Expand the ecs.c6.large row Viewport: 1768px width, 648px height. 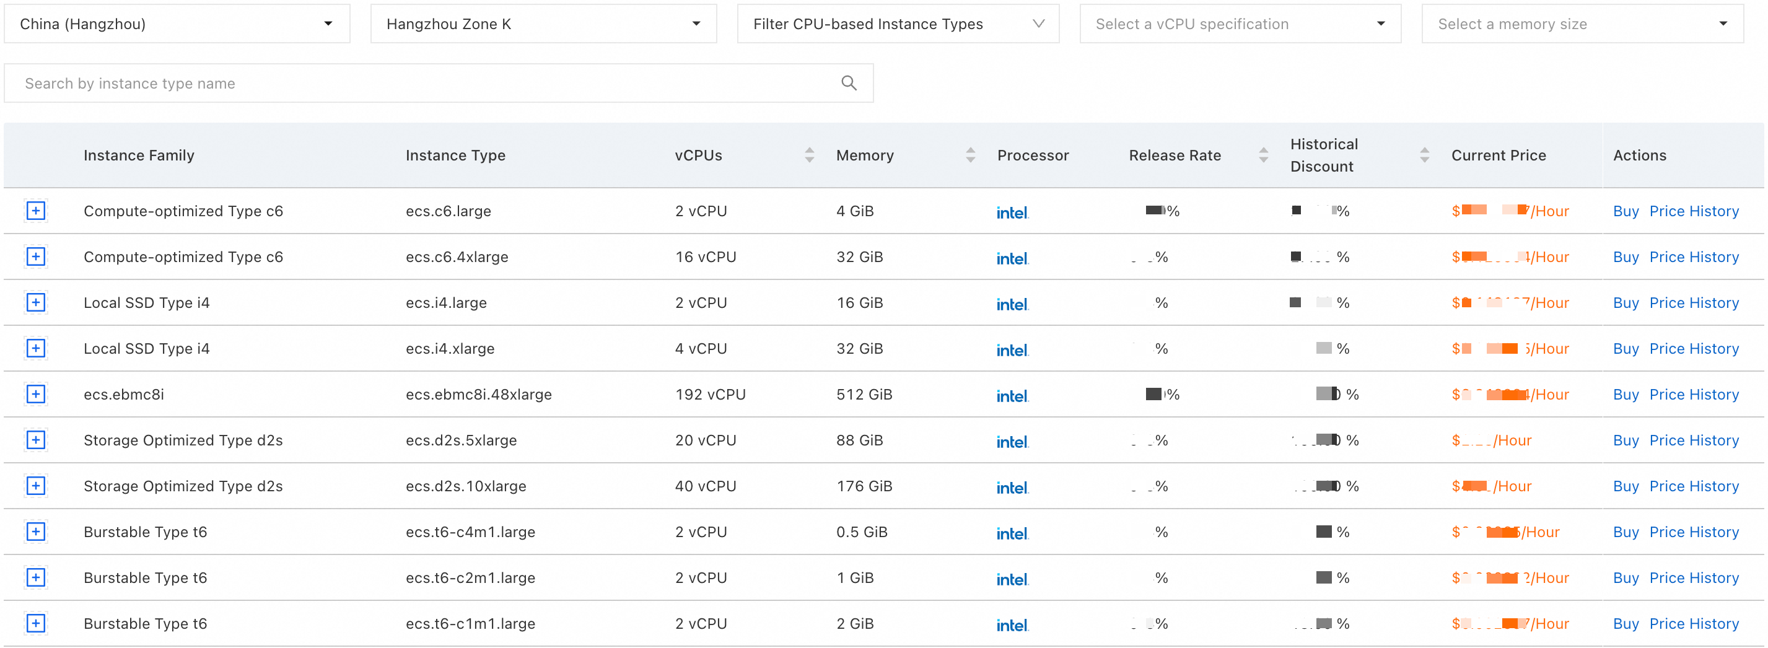coord(36,211)
